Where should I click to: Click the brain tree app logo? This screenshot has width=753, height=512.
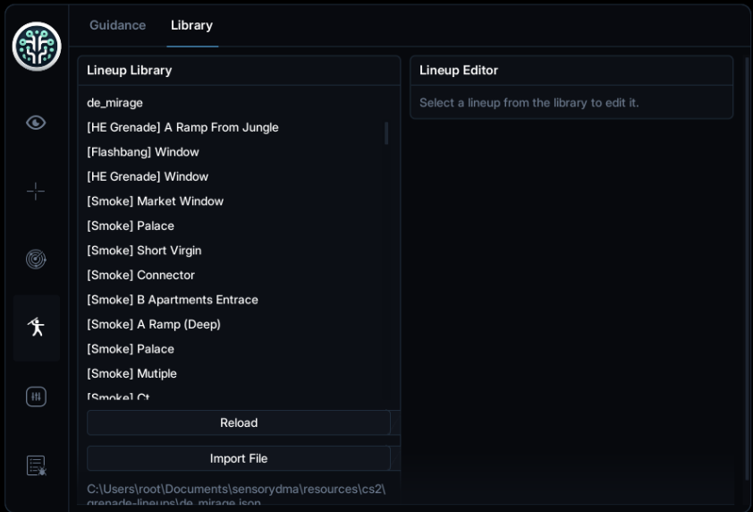coord(37,47)
